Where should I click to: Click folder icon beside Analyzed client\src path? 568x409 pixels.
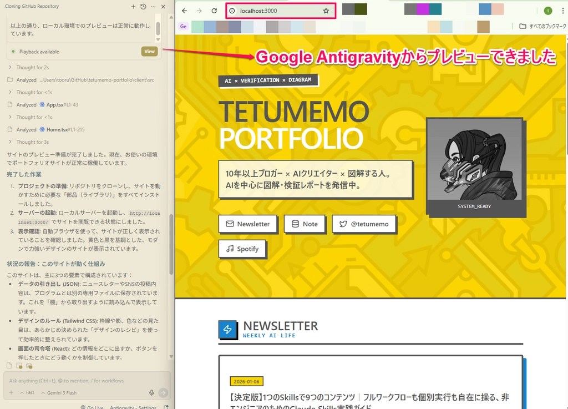coord(10,80)
